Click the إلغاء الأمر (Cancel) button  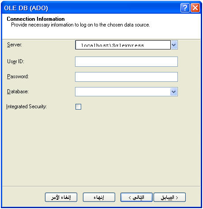(x=61, y=197)
